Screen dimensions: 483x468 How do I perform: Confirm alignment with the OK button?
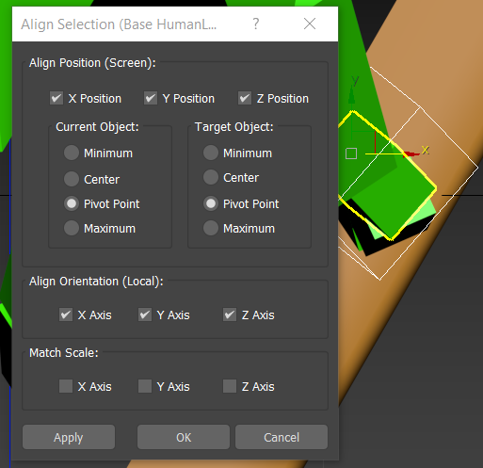click(184, 437)
